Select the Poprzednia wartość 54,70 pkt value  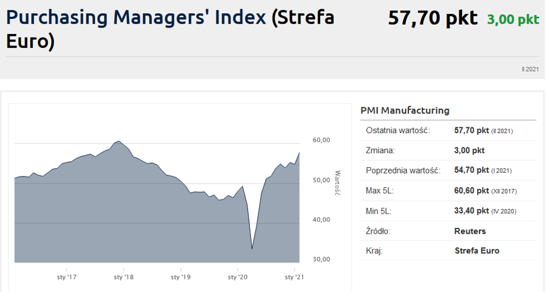[x=471, y=171]
